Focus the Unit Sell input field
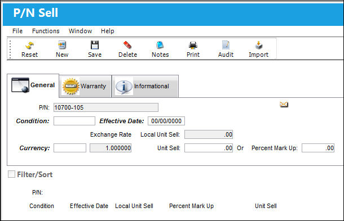344x221 pixels. coord(209,148)
